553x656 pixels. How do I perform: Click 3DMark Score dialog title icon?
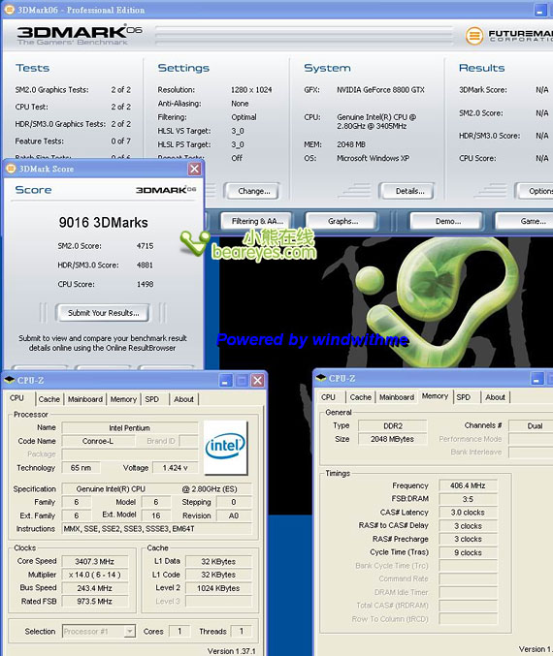(12, 169)
